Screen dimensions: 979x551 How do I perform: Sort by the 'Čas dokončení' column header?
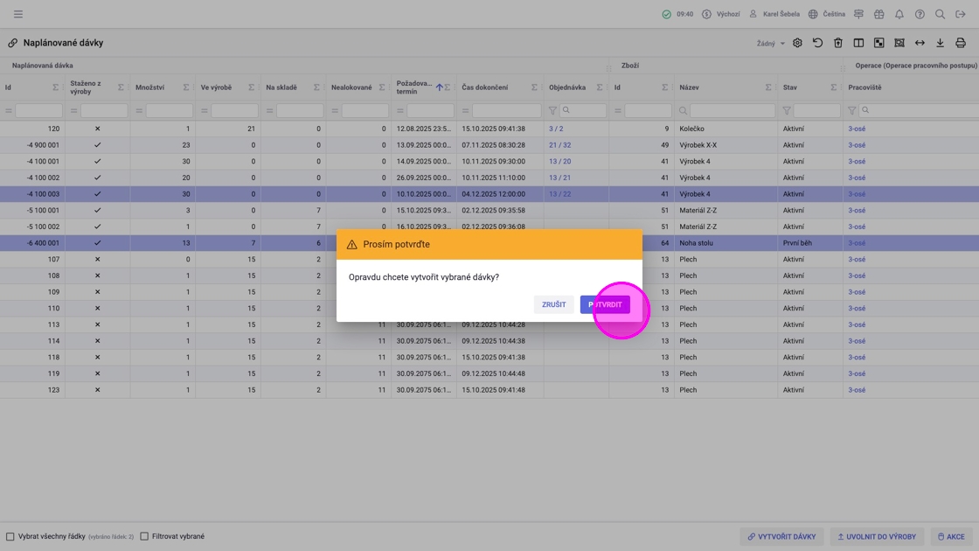(x=485, y=87)
